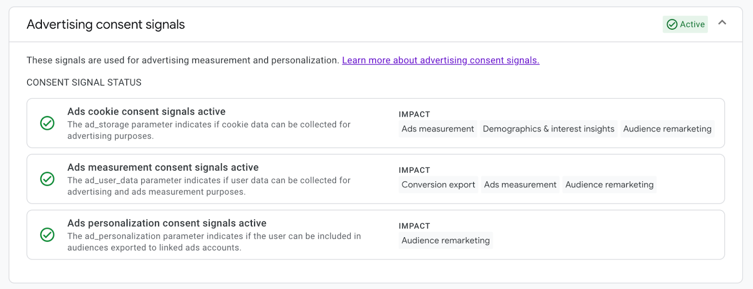Click the CONSENT SIGNAL STATUS label
This screenshot has height=289, width=753.
tap(84, 82)
